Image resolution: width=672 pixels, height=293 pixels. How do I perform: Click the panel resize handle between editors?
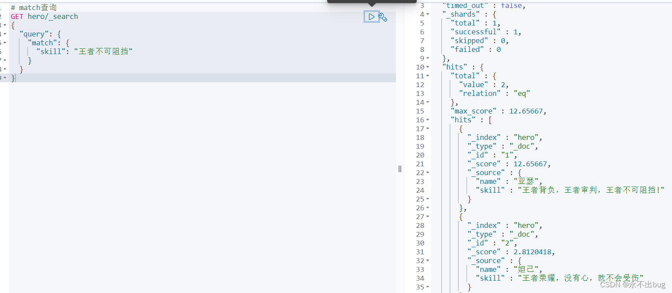tap(400, 168)
